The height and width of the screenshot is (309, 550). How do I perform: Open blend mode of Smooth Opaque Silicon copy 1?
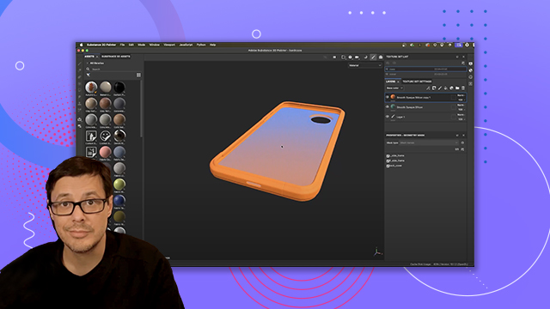click(461, 95)
